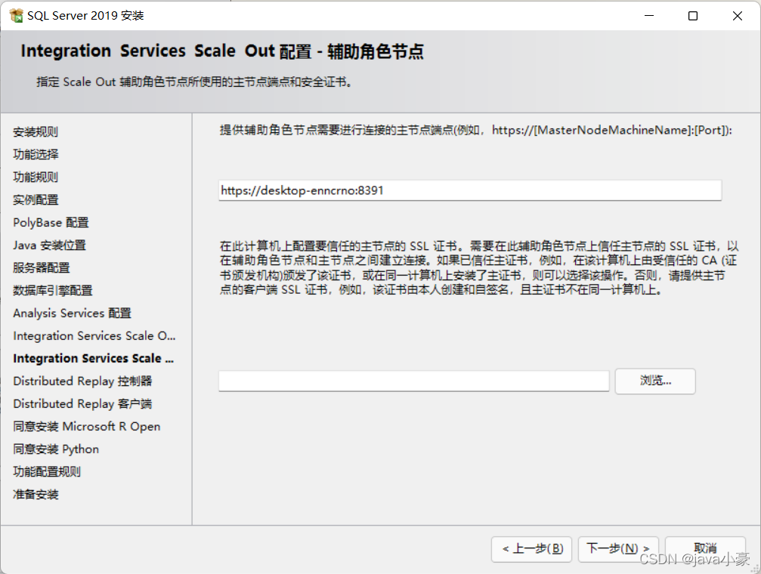Continue with 下一步(N) button
Screen dimensions: 761x574
point(618,549)
